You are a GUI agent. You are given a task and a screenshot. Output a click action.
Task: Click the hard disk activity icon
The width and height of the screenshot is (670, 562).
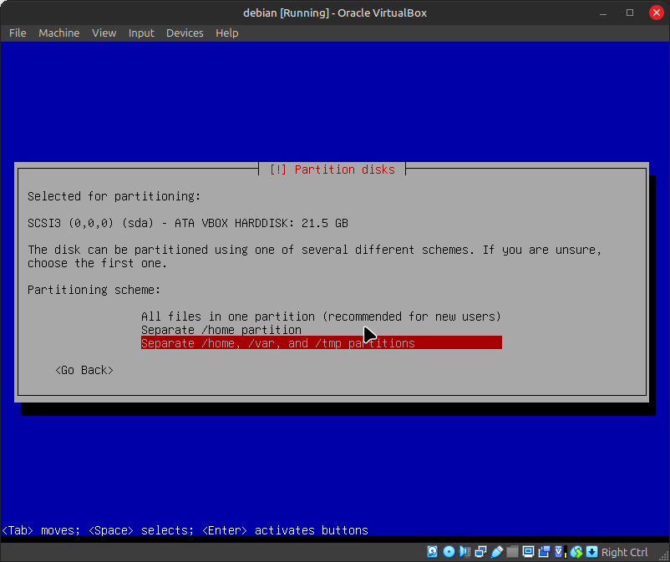click(433, 552)
